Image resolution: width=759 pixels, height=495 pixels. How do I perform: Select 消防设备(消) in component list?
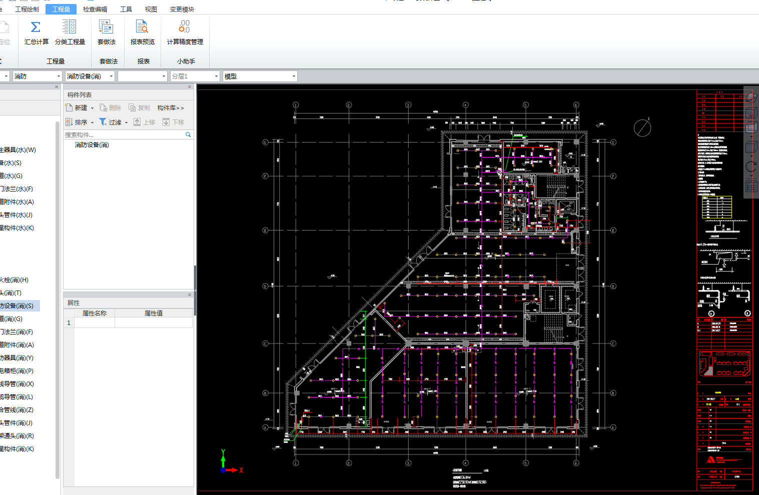(92, 145)
